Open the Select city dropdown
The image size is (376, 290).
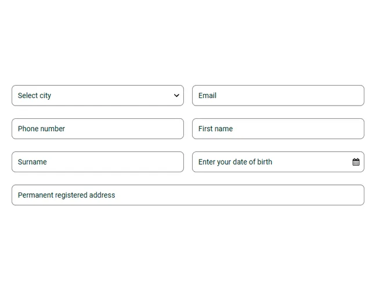97,96
